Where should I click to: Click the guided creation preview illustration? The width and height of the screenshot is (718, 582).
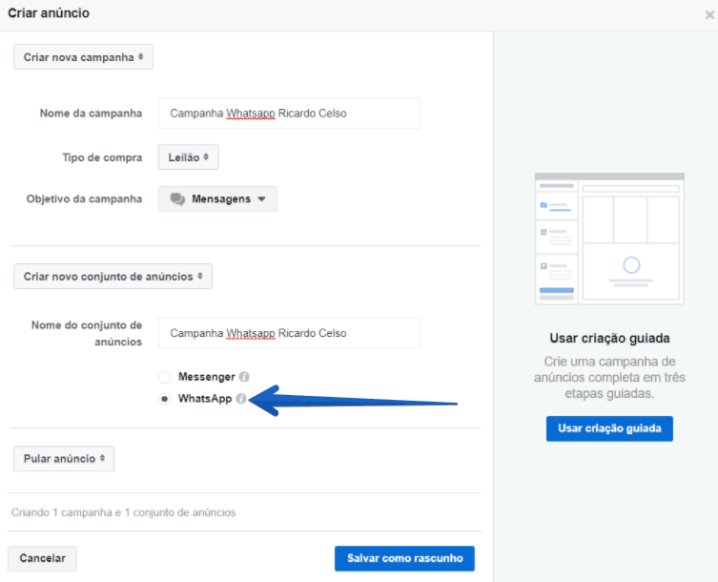coord(609,239)
